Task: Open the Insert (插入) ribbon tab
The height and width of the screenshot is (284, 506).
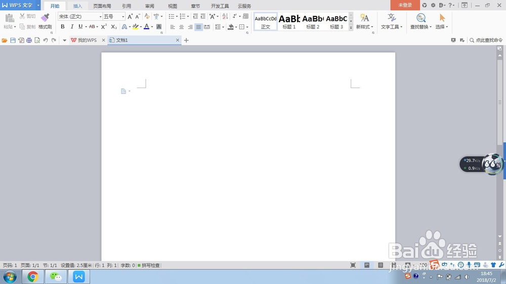Action: (x=77, y=6)
